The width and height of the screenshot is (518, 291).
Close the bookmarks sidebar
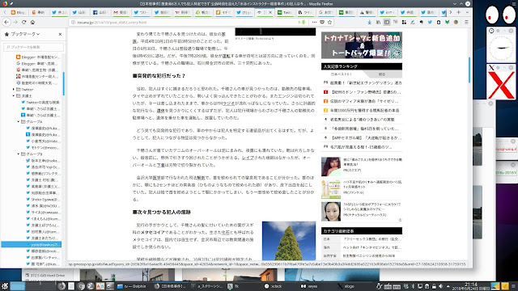[60, 34]
